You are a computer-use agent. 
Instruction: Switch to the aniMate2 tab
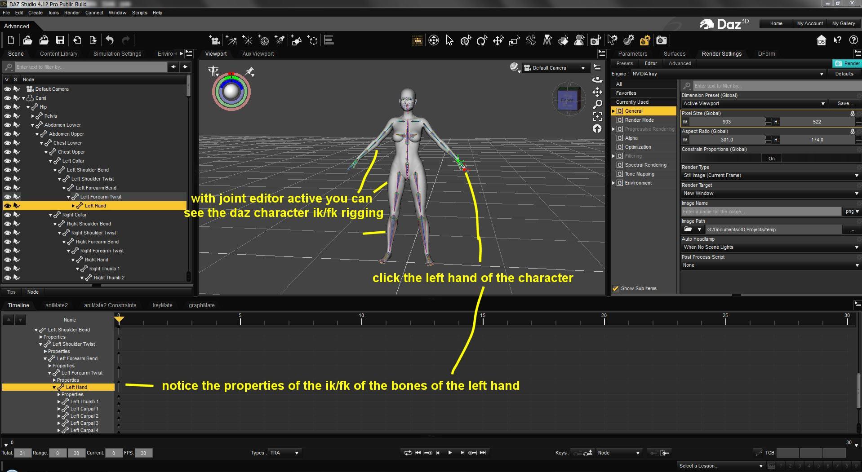pyautogui.click(x=57, y=305)
